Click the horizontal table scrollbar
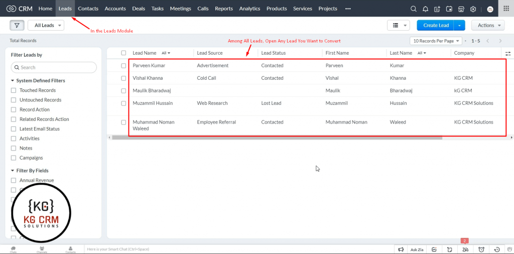The image size is (514, 254). (277, 138)
